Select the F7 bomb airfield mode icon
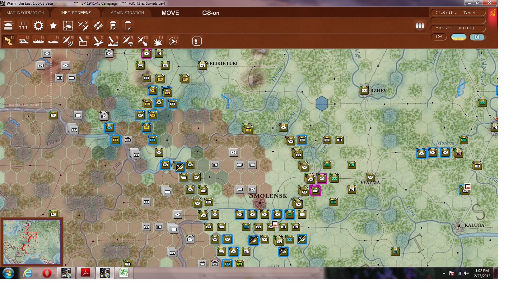The image size is (532, 299). tap(98, 41)
